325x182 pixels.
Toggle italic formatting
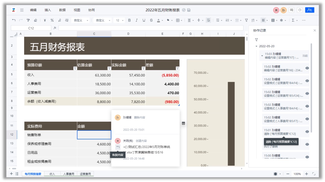click(x=136, y=20)
